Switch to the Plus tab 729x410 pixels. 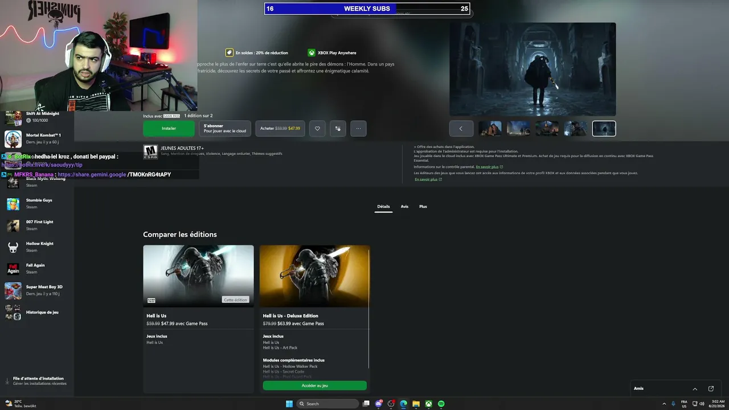pyautogui.click(x=423, y=207)
